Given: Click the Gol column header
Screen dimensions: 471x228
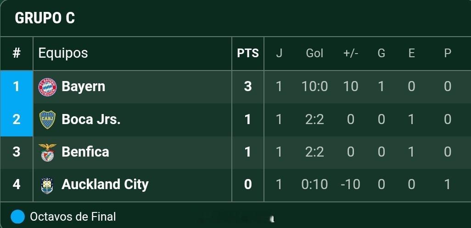Looking at the screenshot, I should 314,53.
